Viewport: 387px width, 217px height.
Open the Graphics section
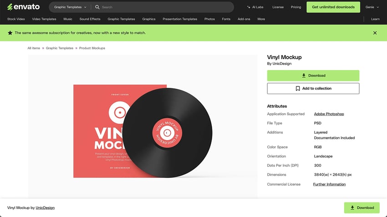pos(149,19)
